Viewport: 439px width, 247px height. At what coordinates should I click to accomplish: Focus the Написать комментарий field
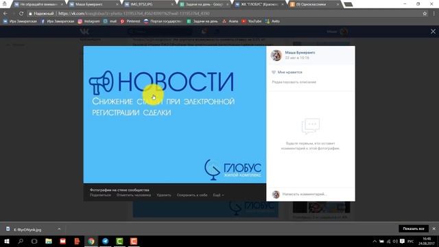[x=311, y=194]
